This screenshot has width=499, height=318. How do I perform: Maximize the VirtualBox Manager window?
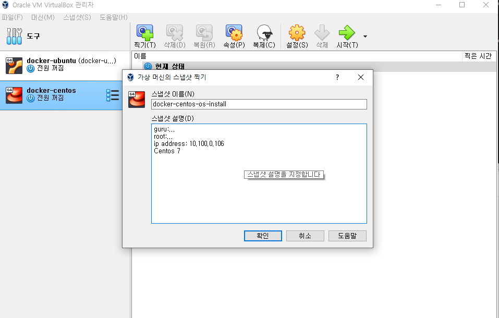(462, 5)
